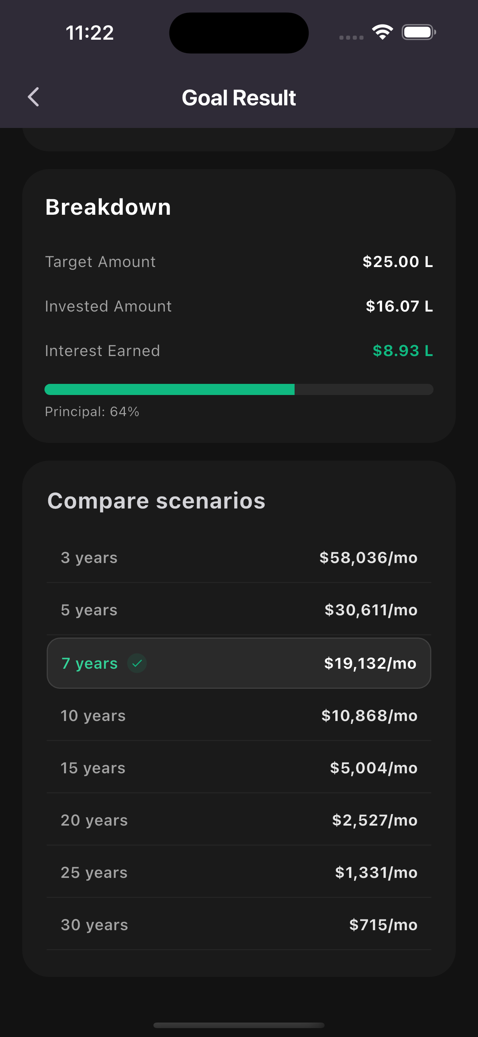The image size is (478, 1037).
Task: Pick the 20 years scenario row
Action: click(x=239, y=820)
